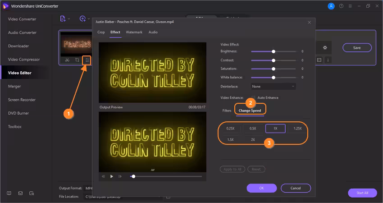This screenshot has height=203, width=383.
Task: Click the scissors trim icon under the Peaches thumbnail
Action: pos(67,60)
